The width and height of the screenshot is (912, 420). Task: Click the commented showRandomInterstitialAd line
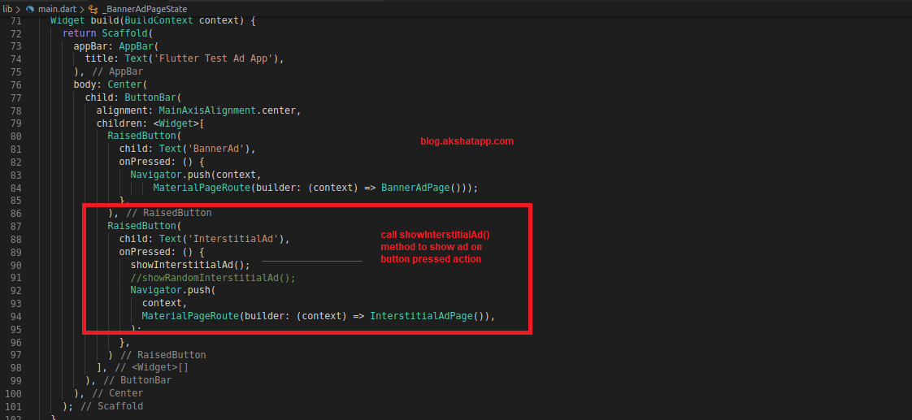click(213, 277)
